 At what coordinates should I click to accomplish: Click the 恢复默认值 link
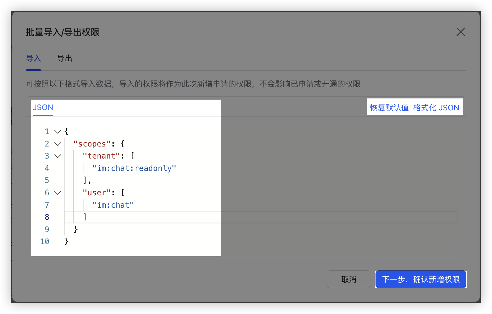(x=389, y=108)
